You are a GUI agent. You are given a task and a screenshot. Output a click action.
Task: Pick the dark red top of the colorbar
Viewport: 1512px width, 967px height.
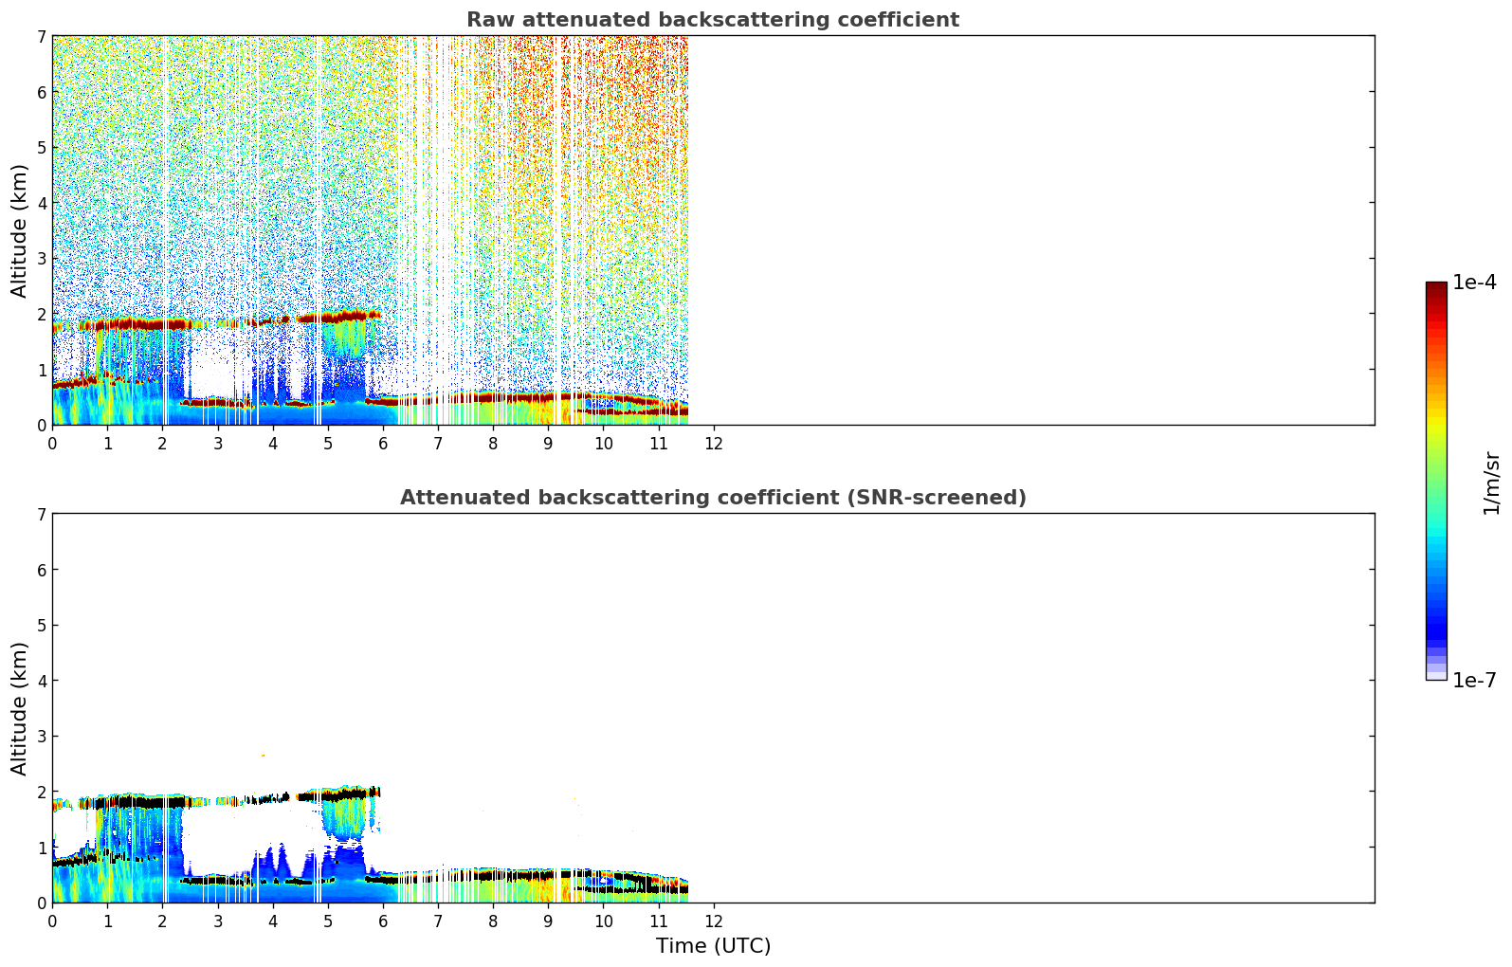[1435, 287]
